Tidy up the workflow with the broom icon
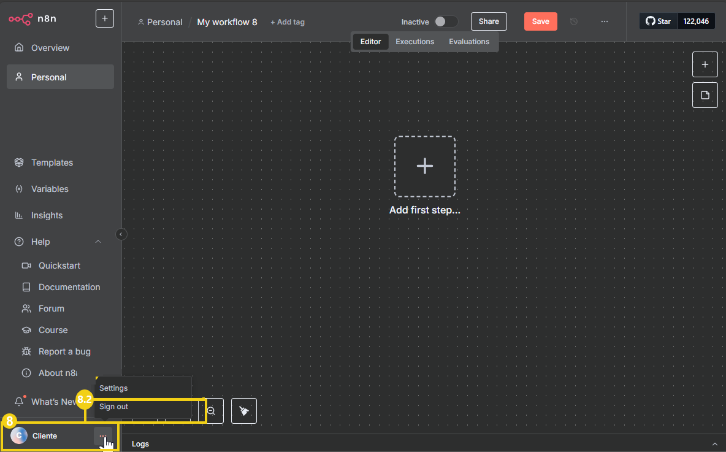Image resolution: width=726 pixels, height=452 pixels. point(244,411)
